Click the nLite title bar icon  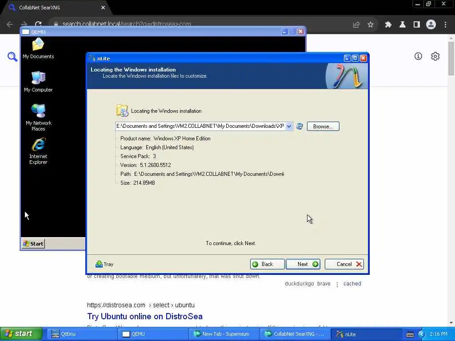pos(92,58)
